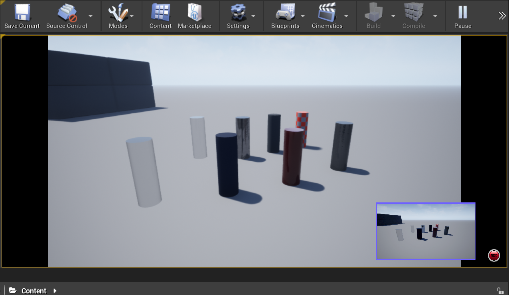This screenshot has width=509, height=295.
Task: Click the Save Current floppy disk icon
Action: pyautogui.click(x=22, y=13)
